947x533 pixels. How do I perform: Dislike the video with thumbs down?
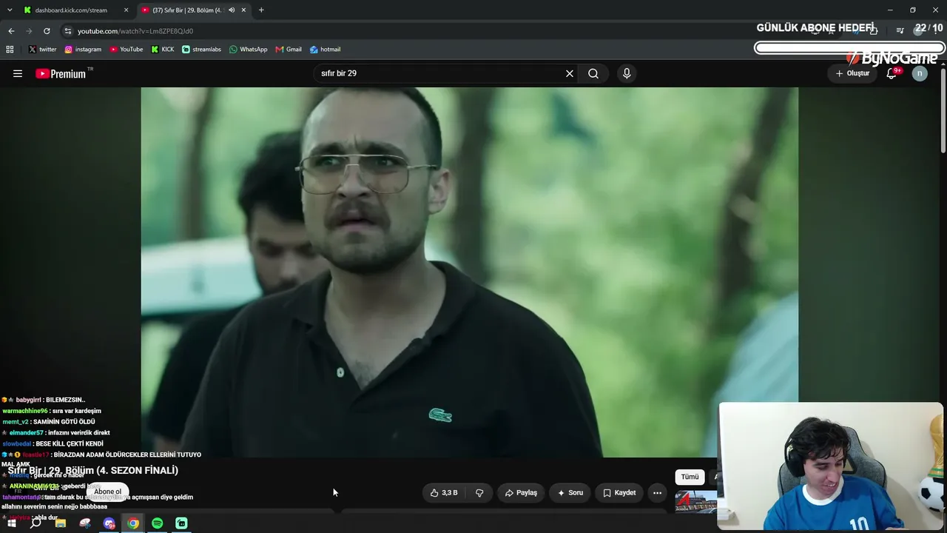[479, 492]
